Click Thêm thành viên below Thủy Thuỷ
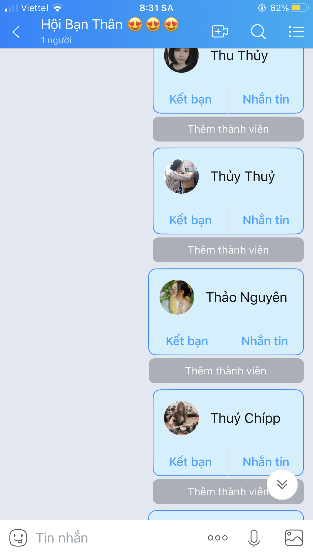Image resolution: width=313 pixels, height=556 pixels. click(228, 250)
